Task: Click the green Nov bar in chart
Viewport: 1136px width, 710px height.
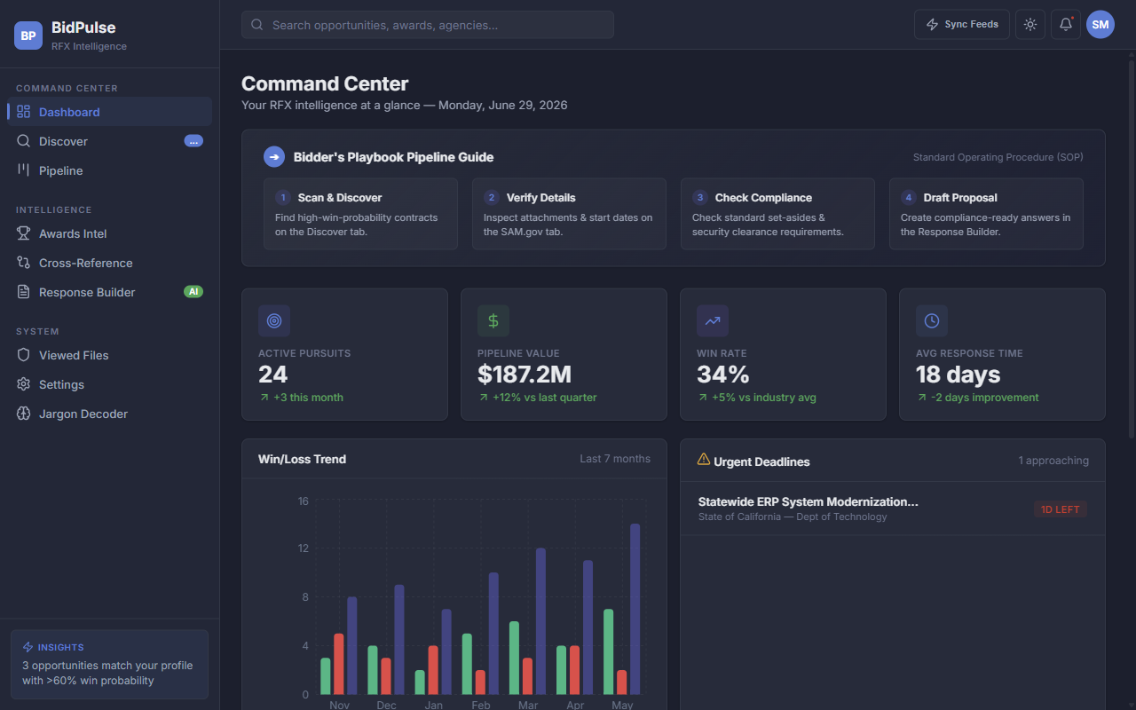Action: point(326,676)
